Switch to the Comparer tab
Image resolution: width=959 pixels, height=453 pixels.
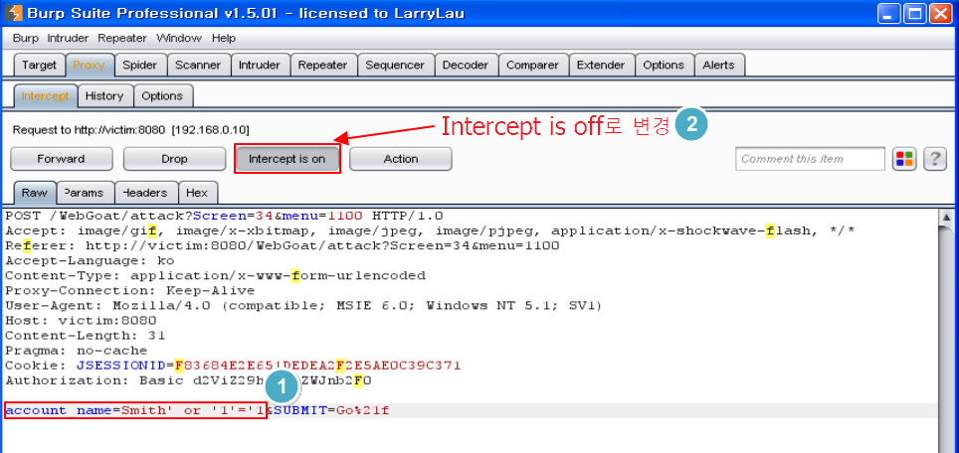(532, 65)
